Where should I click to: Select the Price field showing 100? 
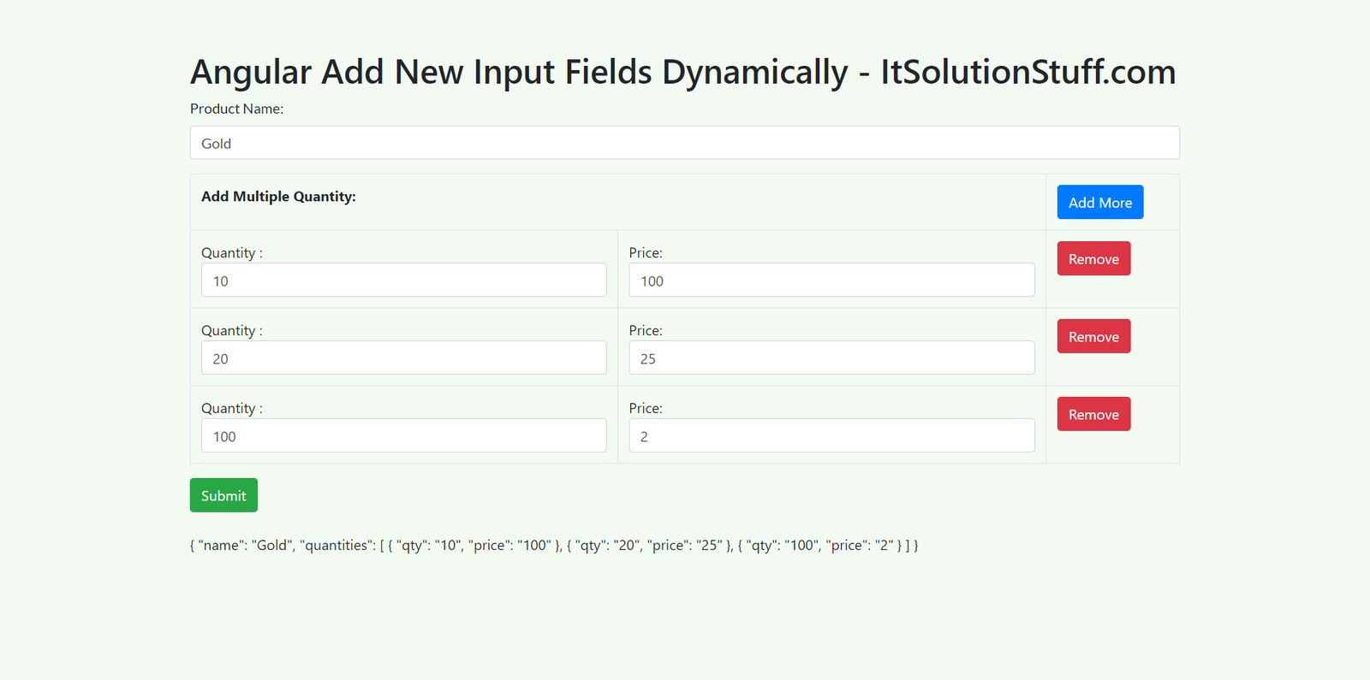pos(831,281)
